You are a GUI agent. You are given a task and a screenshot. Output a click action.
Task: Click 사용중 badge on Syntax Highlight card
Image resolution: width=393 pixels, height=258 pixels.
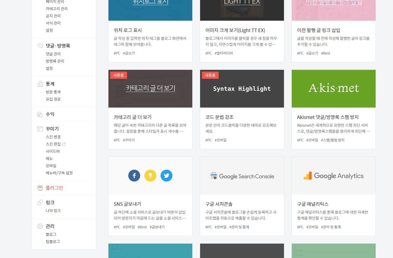pos(210,75)
